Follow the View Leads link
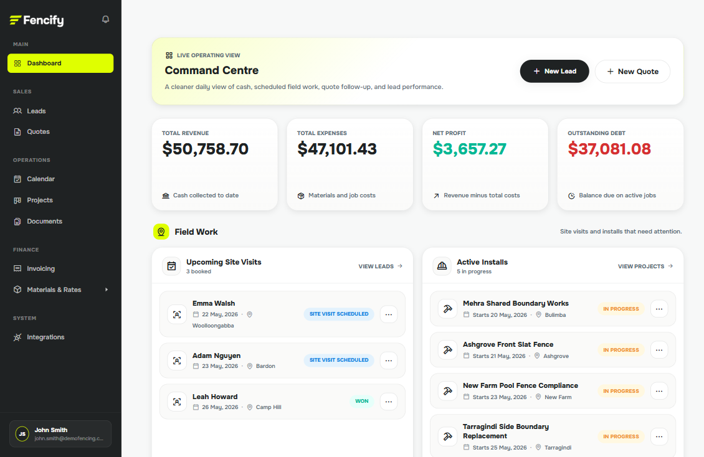The width and height of the screenshot is (704, 457). (380, 266)
